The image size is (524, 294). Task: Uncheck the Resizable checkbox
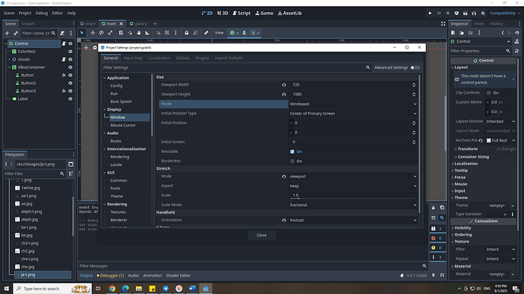point(292,152)
